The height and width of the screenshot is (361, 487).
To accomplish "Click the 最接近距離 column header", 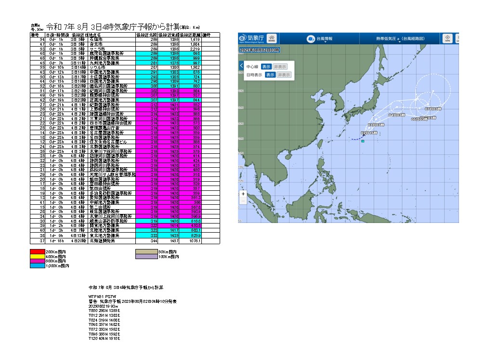I will coord(190,35).
